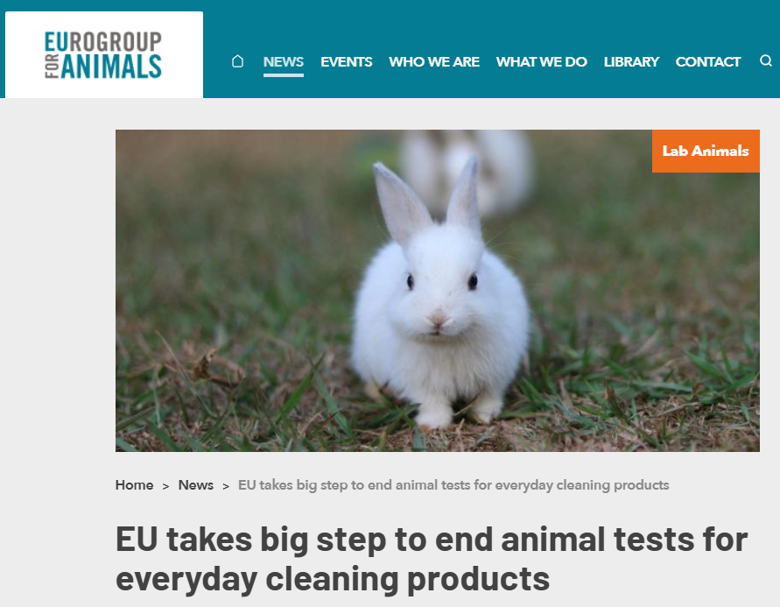Open the Library menu item
Viewport: 780px width, 607px height.
[x=631, y=61]
